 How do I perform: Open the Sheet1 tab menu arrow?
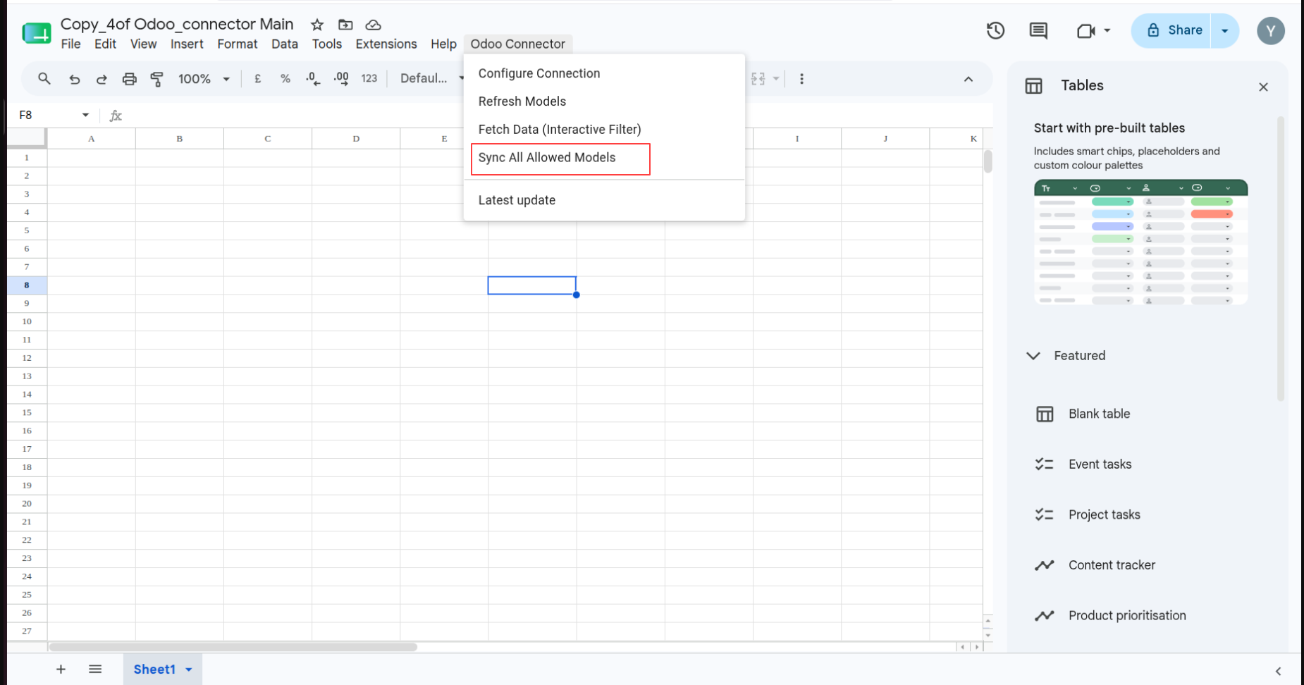189,669
